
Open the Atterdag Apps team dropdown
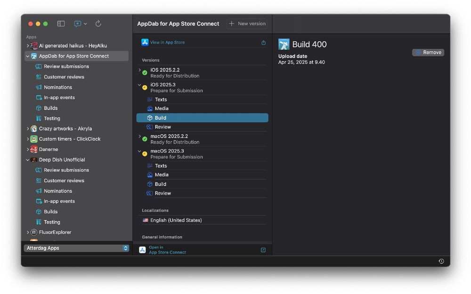pos(77,248)
